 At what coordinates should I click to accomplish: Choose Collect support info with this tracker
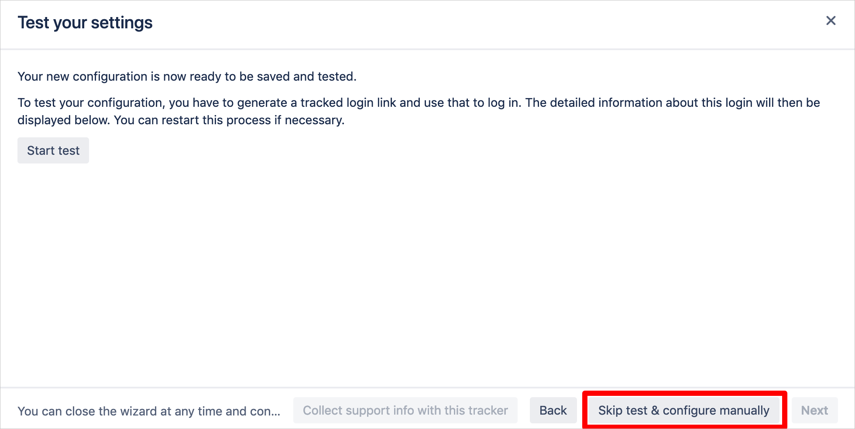pyautogui.click(x=405, y=410)
